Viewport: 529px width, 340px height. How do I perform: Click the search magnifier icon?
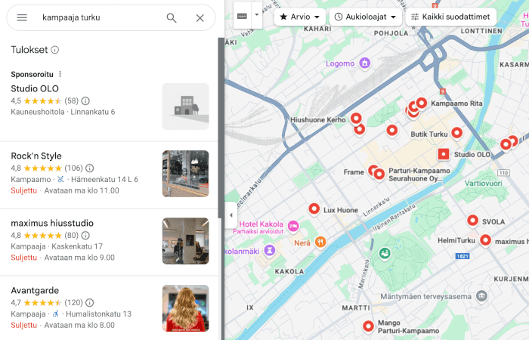(172, 17)
